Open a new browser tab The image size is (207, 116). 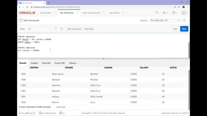[x=49, y=3]
